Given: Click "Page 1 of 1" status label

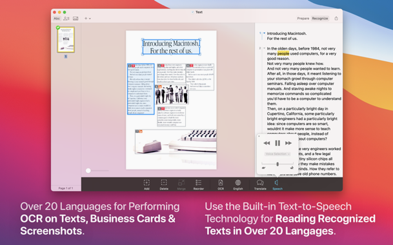Looking at the screenshot, I should click(66, 188).
